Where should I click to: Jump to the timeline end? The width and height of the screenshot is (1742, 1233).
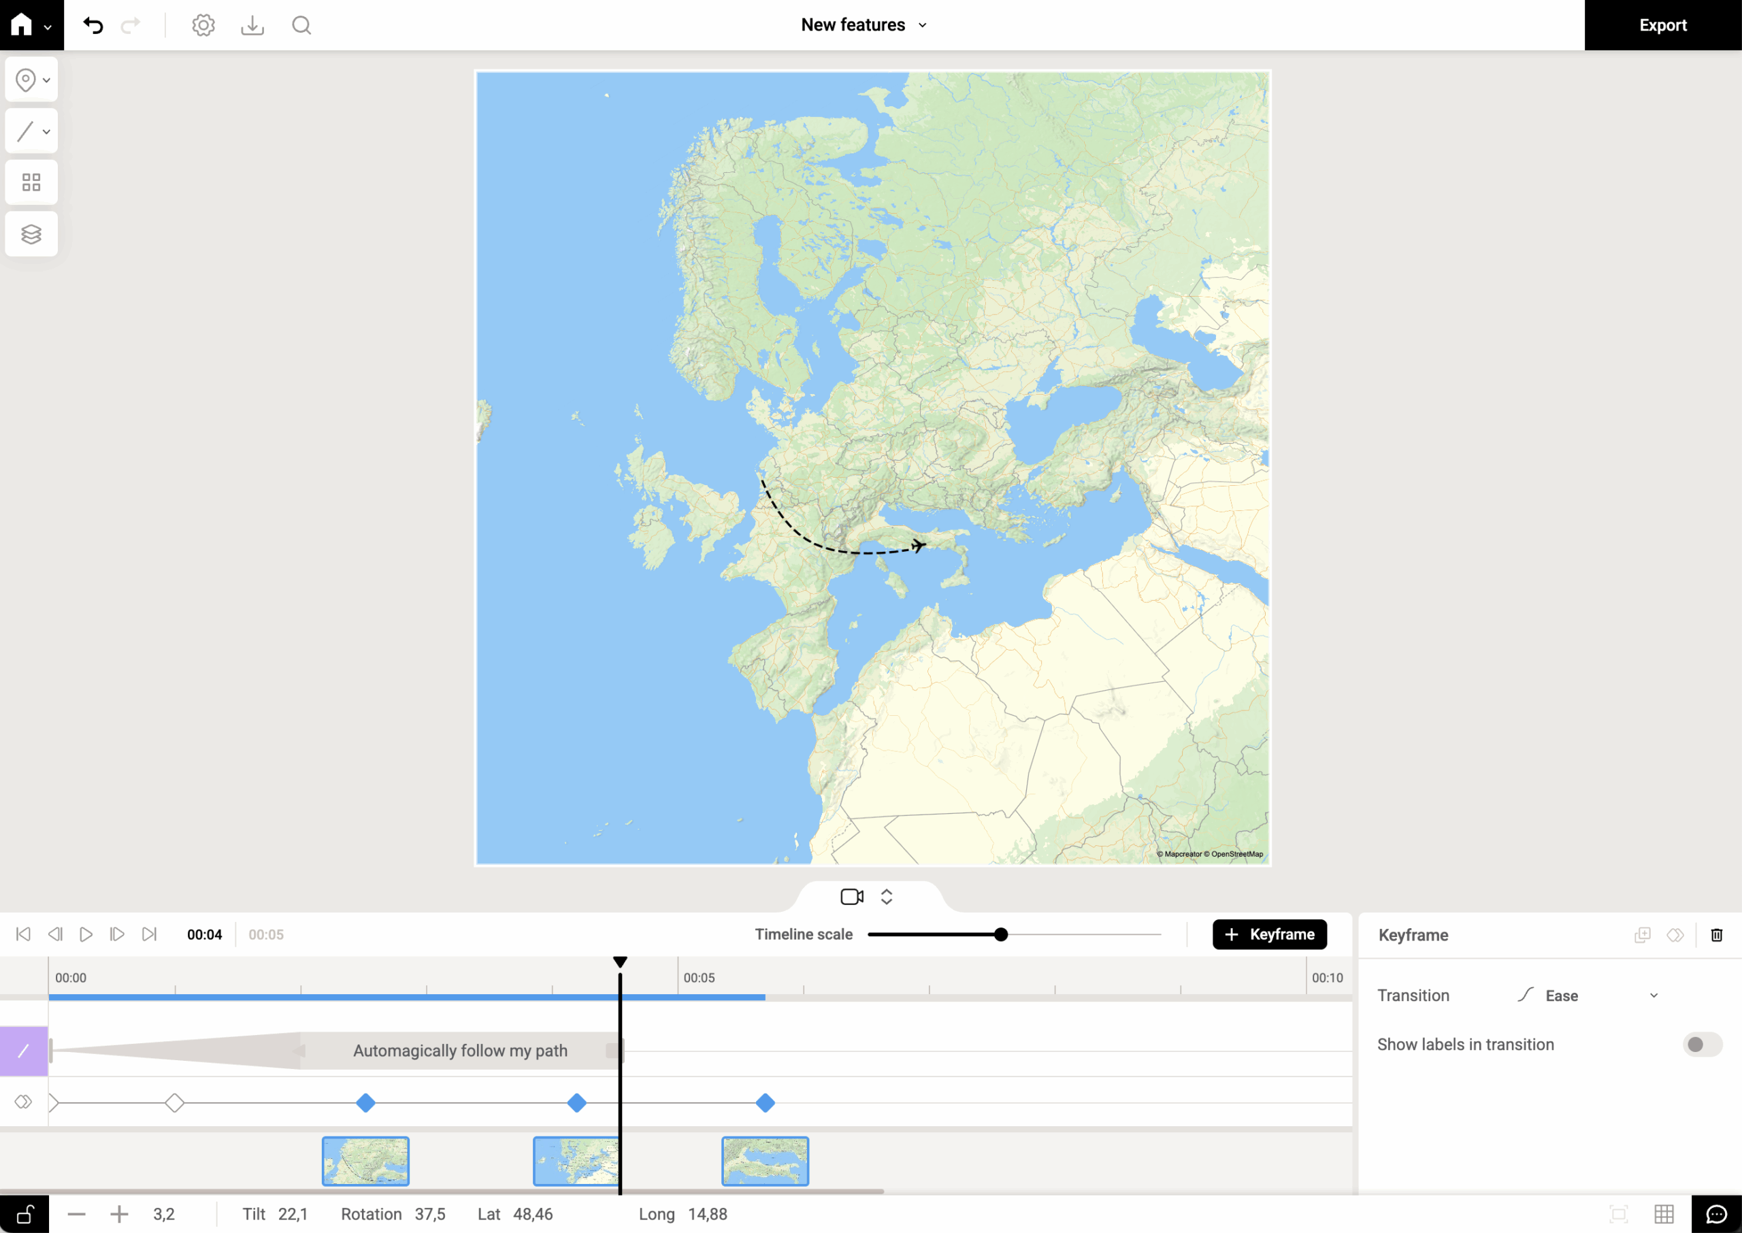pyautogui.click(x=150, y=934)
